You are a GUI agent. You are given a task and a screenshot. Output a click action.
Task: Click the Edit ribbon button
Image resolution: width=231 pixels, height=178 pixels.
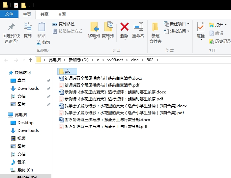coord(216,33)
